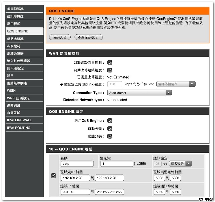Go to 流入封包過濾器 in the sidebar
The height and width of the screenshot is (202, 215).
click(24, 61)
